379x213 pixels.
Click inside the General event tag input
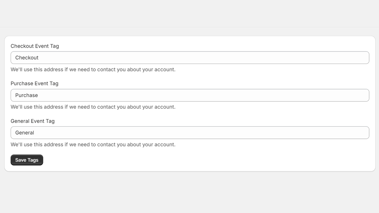pyautogui.click(x=189, y=133)
